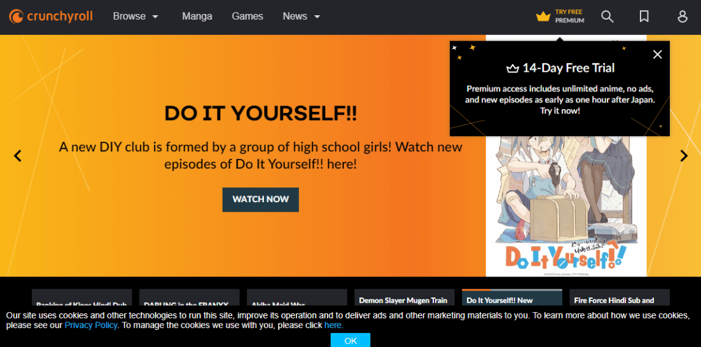Accept cookies with the OK button
The height and width of the screenshot is (347, 701).
350,340
